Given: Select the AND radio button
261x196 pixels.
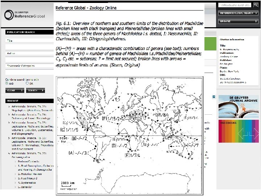Looking at the screenshot, I should pos(7,83).
